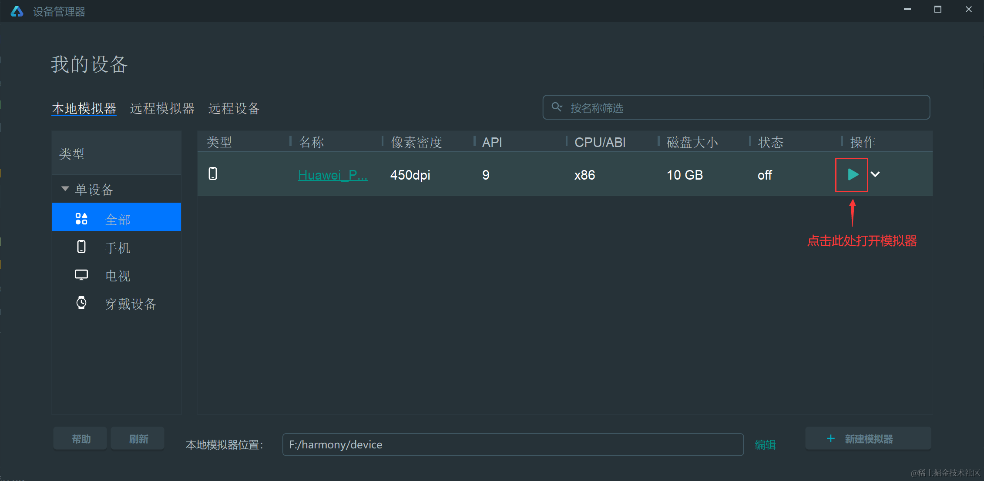Image resolution: width=984 pixels, height=481 pixels.
Task: Select the 电视 device type filter
Action: click(x=116, y=277)
